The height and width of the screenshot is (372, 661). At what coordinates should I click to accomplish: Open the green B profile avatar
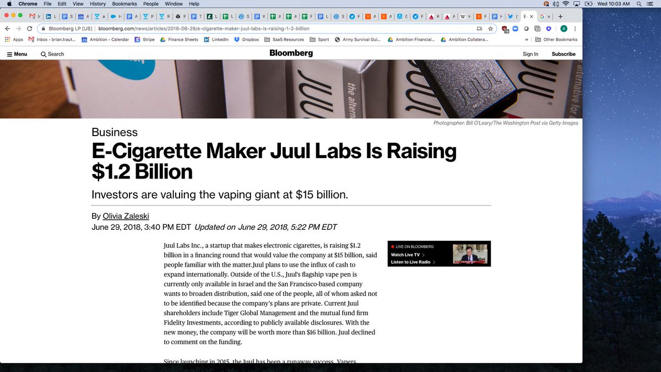point(564,29)
